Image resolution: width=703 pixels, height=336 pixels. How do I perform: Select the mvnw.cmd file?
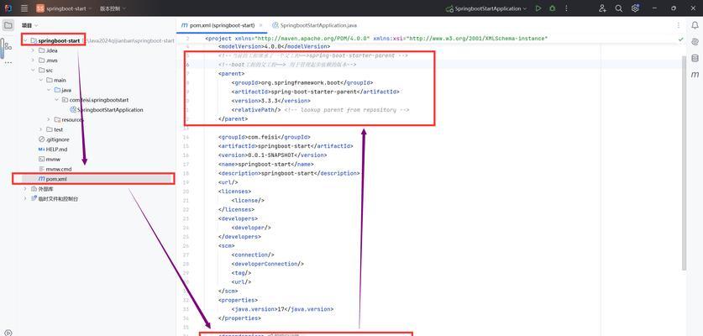coord(55,169)
